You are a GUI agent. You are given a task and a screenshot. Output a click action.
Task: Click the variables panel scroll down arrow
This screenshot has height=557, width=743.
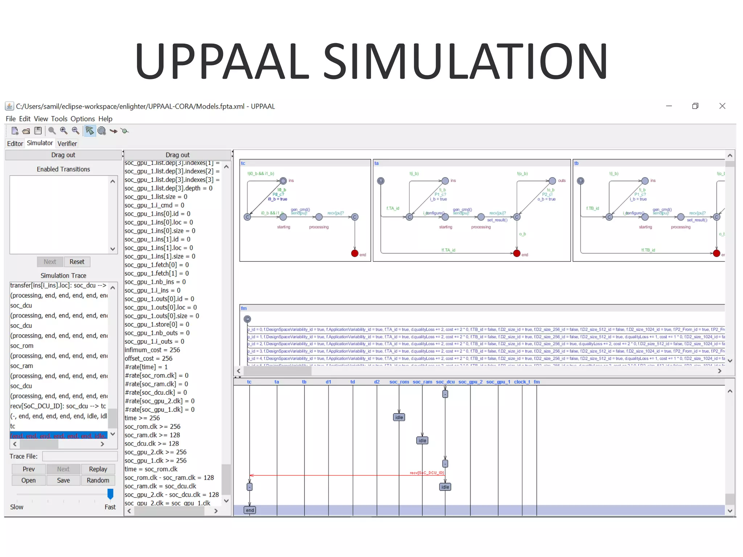pyautogui.click(x=226, y=501)
